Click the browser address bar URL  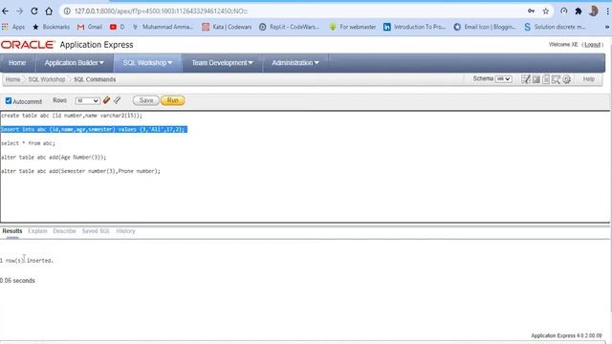pyautogui.click(x=162, y=11)
